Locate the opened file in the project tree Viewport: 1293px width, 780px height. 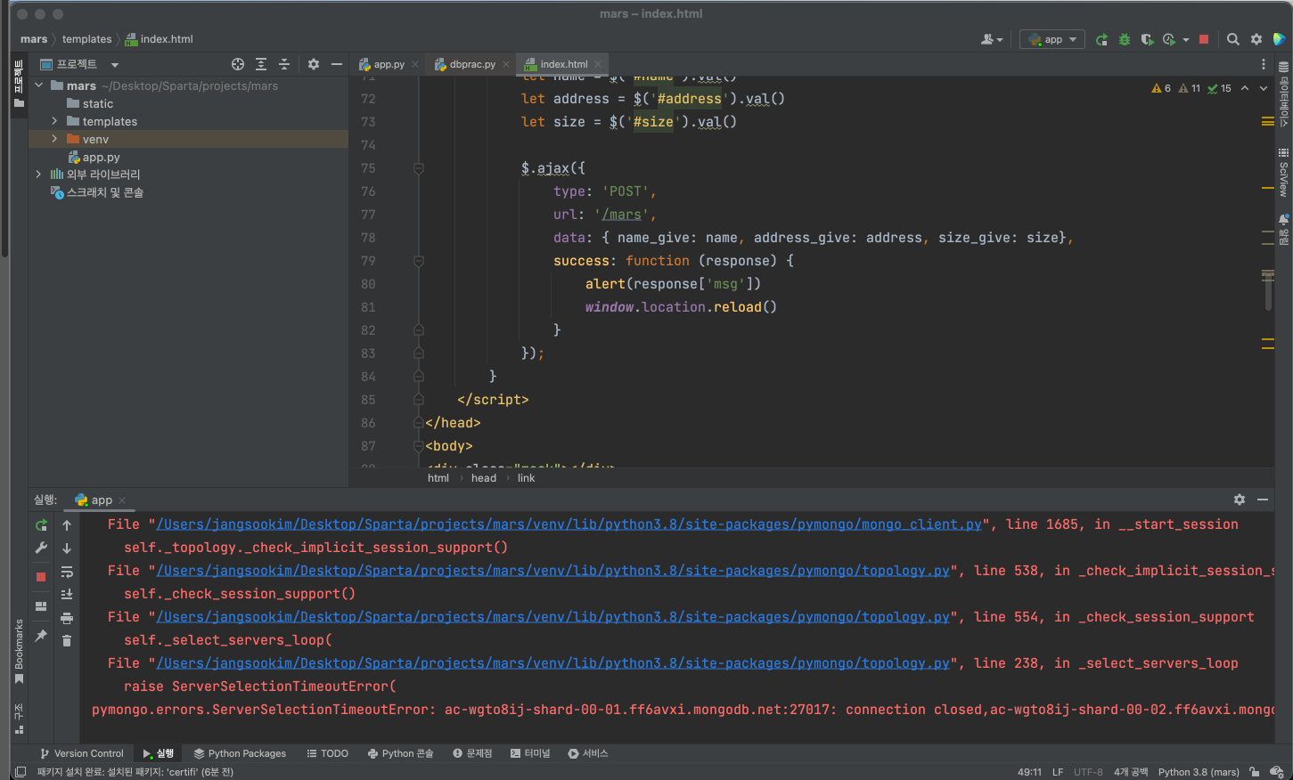point(238,64)
